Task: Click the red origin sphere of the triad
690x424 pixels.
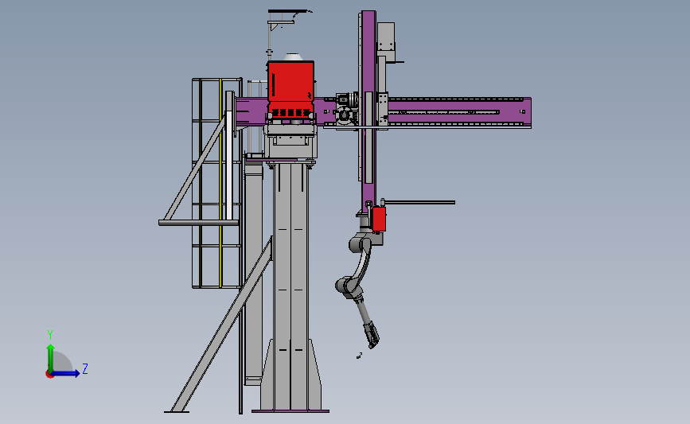Action: 49,375
